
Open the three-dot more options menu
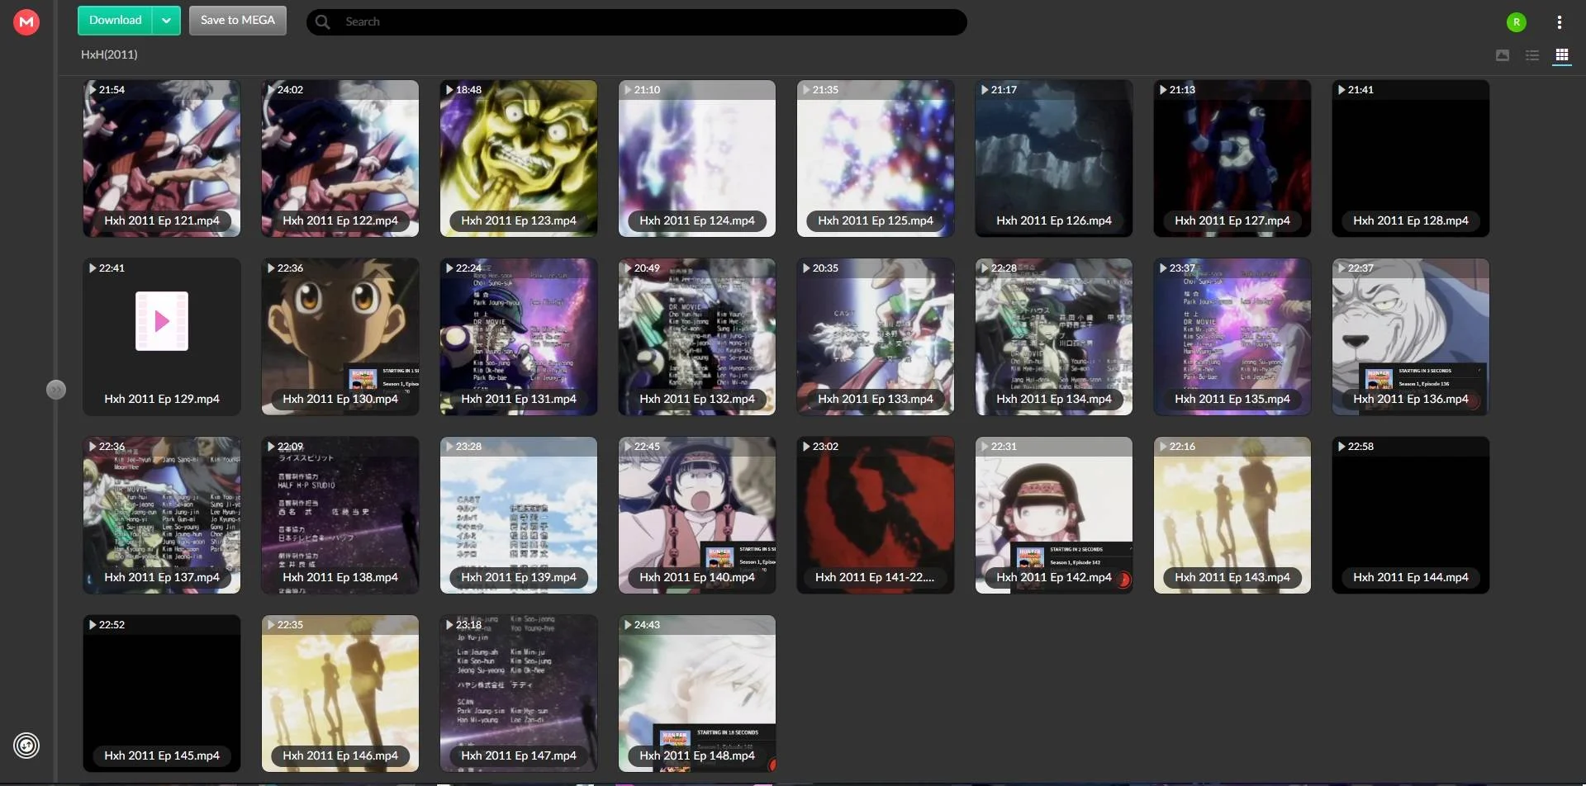[1559, 22]
